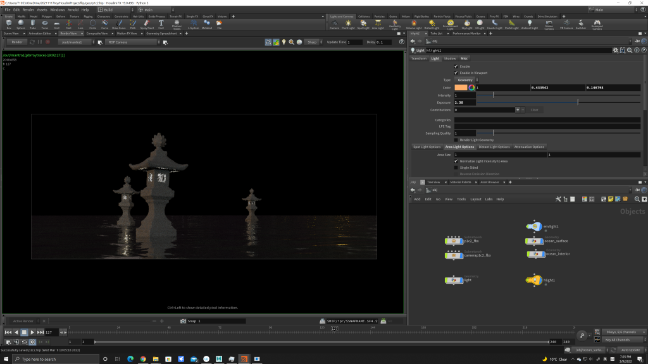Click the orange light color swatch
Viewport: 648px width, 364px height.
[x=460, y=88]
